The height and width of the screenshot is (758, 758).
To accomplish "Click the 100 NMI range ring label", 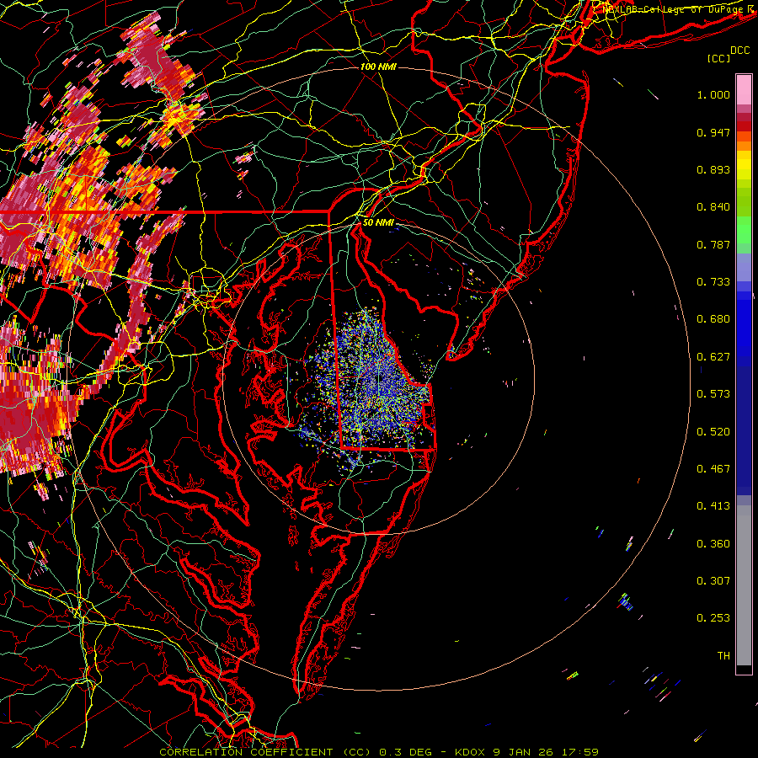I will (x=378, y=67).
